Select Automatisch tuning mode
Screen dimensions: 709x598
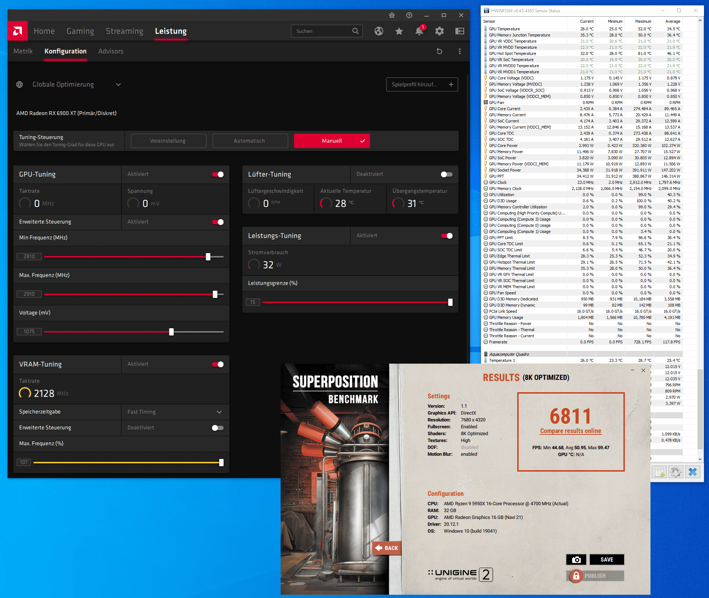point(250,141)
